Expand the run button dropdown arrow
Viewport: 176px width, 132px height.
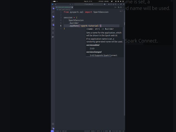tap(117, 7)
